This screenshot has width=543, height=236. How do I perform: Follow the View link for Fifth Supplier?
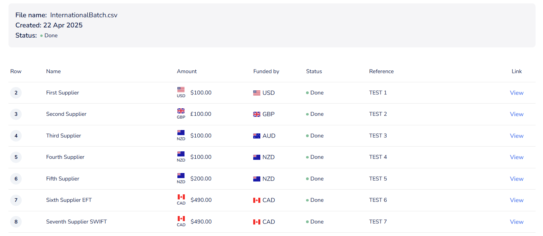coord(517,179)
